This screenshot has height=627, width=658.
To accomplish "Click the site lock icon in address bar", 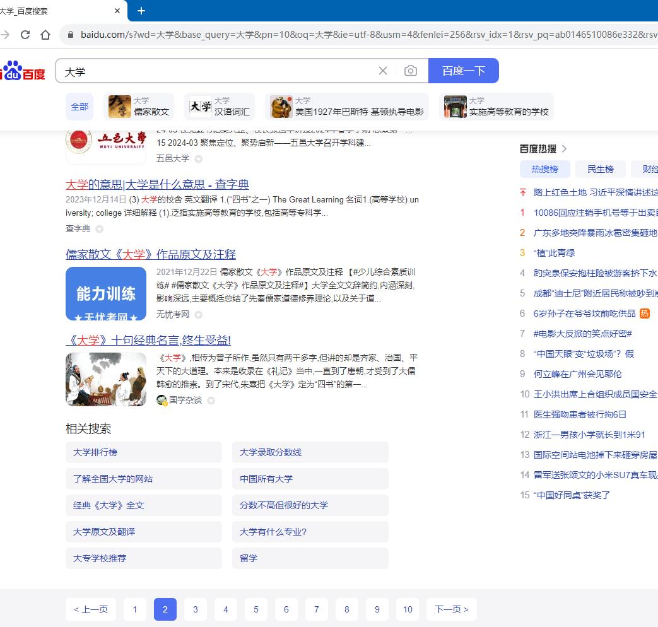I will click(x=71, y=35).
